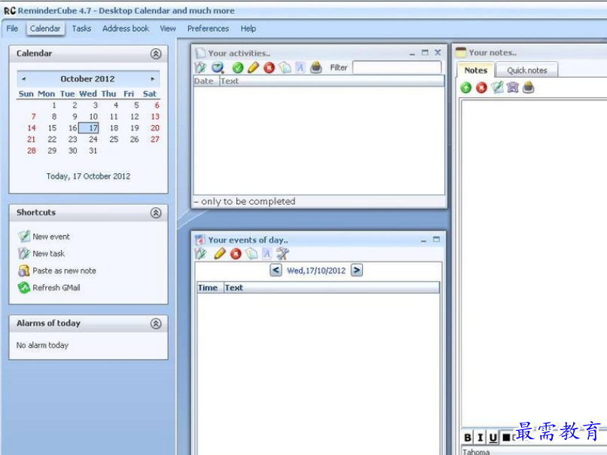Open events tools wrench icon

pyautogui.click(x=282, y=254)
